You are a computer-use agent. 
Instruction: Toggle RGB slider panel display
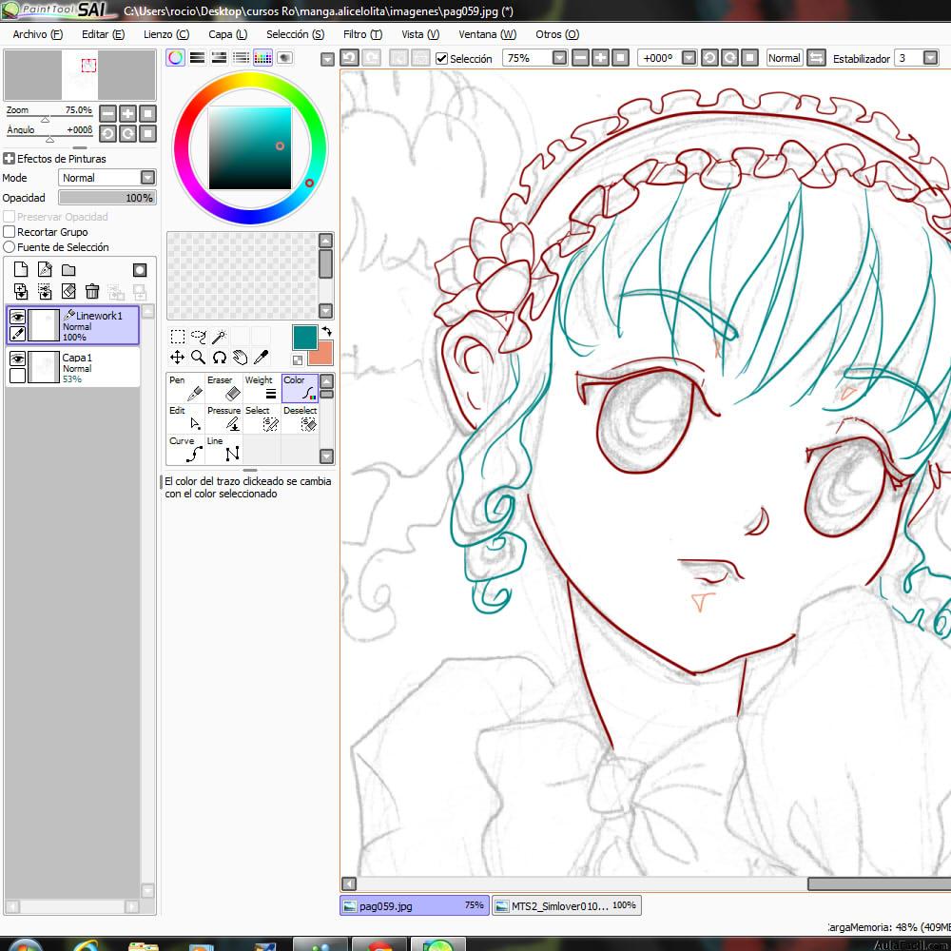[197, 58]
